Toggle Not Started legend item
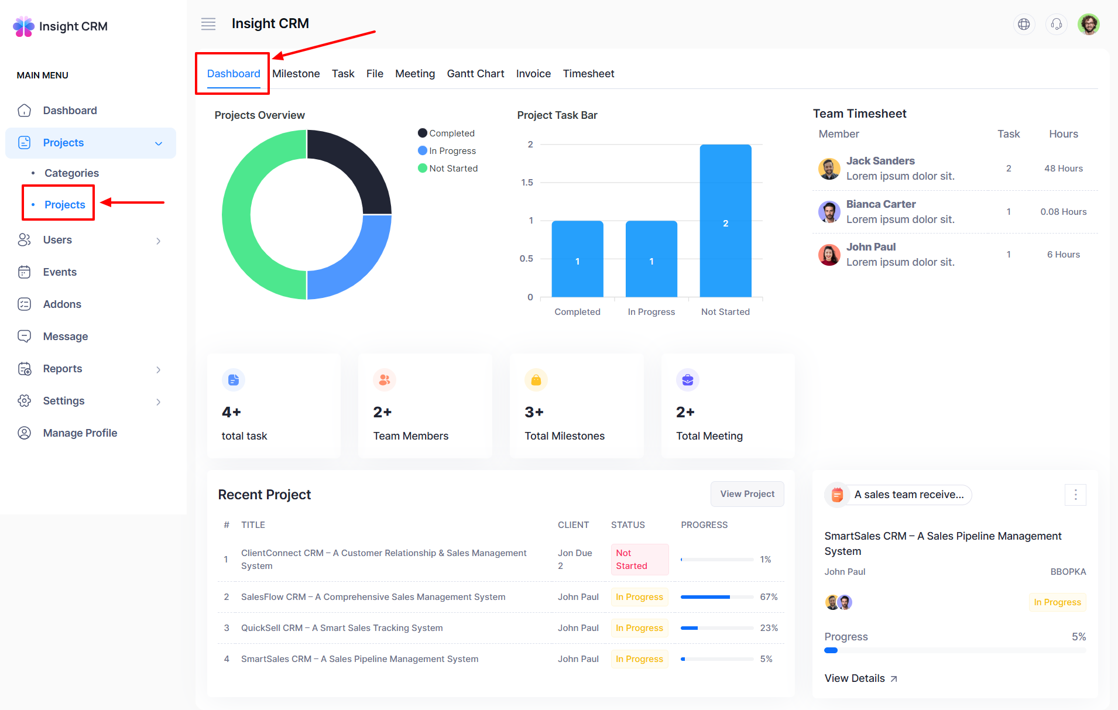1118x710 pixels. pyautogui.click(x=448, y=169)
